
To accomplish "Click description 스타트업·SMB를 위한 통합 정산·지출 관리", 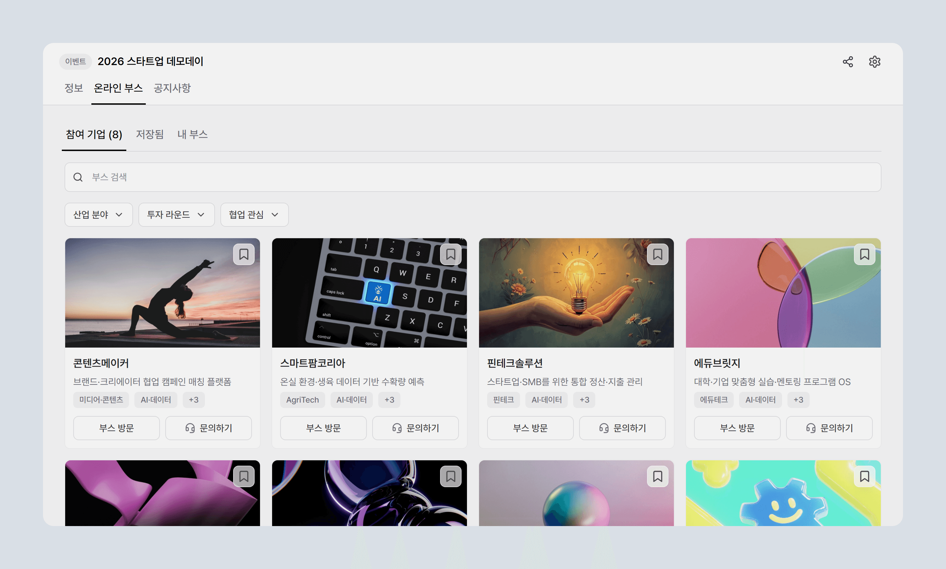I will tap(565, 382).
